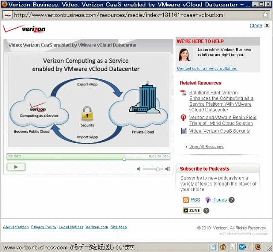Open 'Verizon and VMware Begin Field Trials' link

pyautogui.click(x=223, y=120)
